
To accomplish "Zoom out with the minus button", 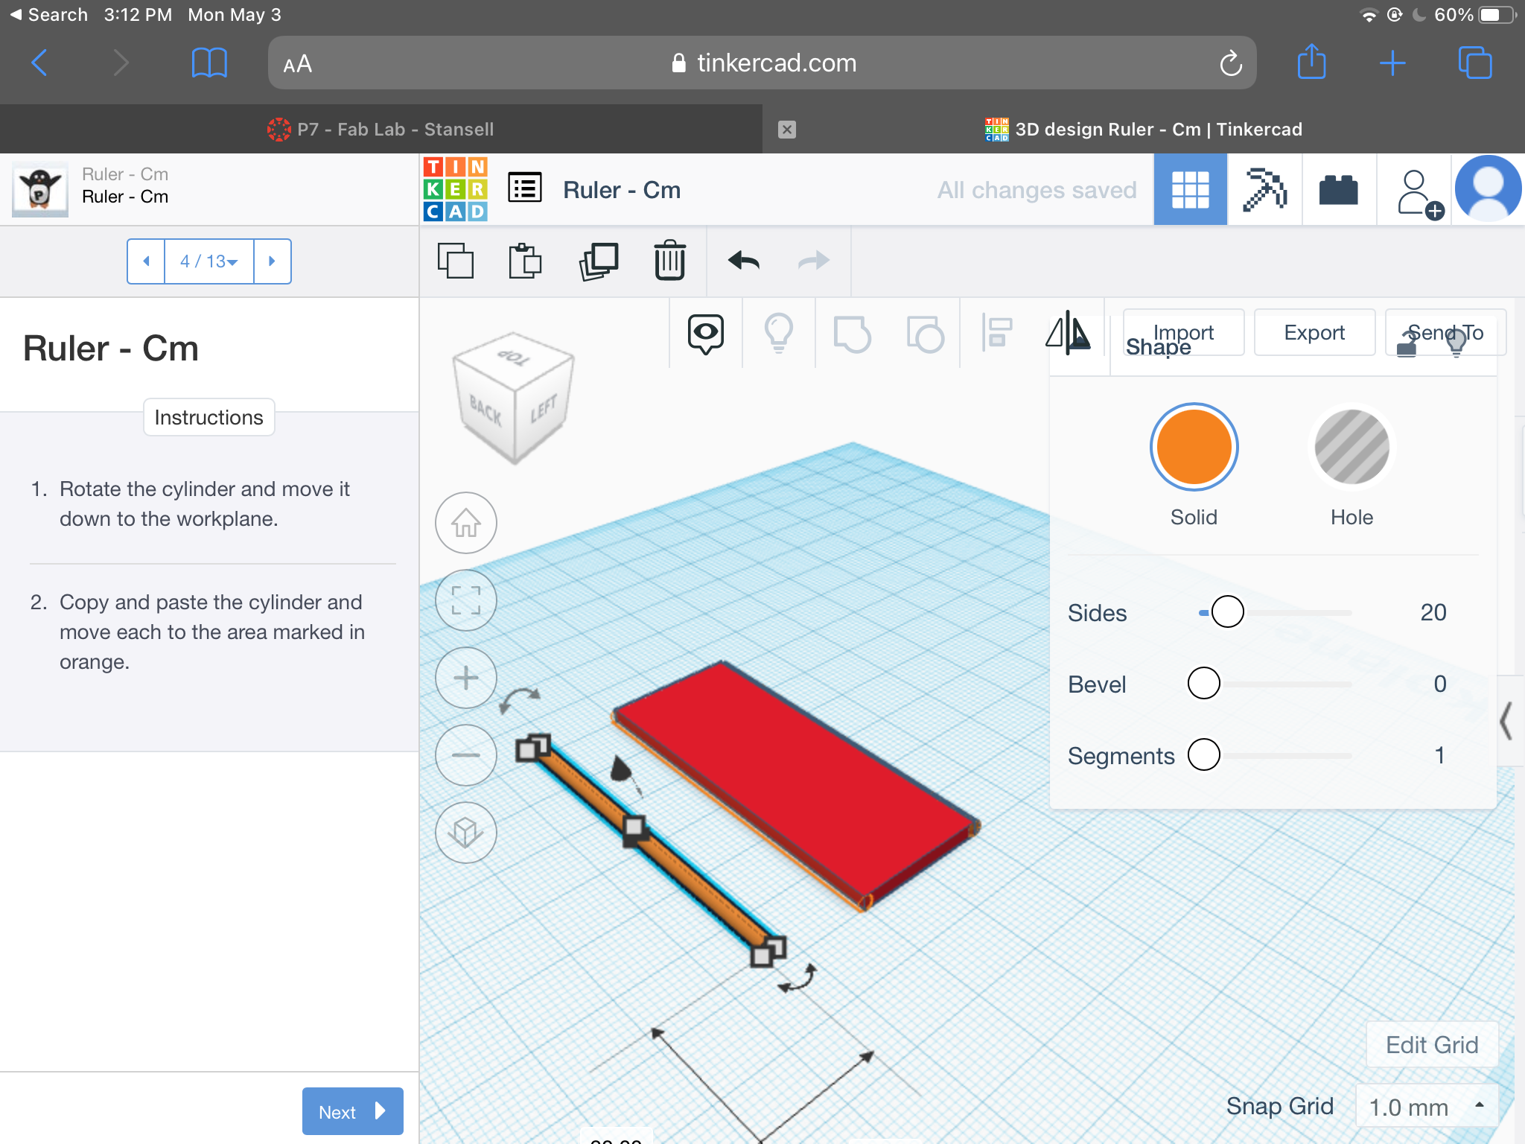I will click(466, 755).
